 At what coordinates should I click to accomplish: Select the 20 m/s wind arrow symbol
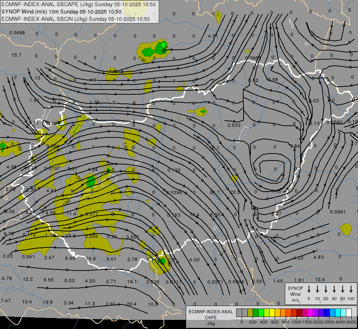[325, 289]
